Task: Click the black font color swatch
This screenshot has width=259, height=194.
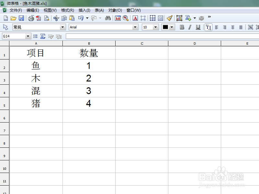Action: pos(165,27)
